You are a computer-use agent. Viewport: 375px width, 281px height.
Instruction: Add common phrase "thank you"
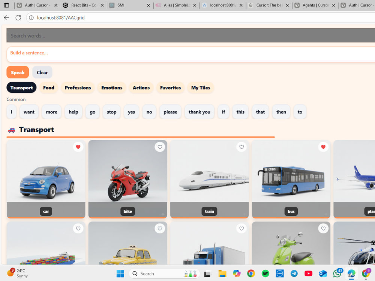[x=199, y=112]
